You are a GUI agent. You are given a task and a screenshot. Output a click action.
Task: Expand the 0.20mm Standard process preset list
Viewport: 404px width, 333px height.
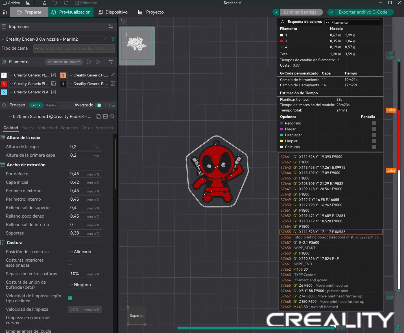coord(49,117)
